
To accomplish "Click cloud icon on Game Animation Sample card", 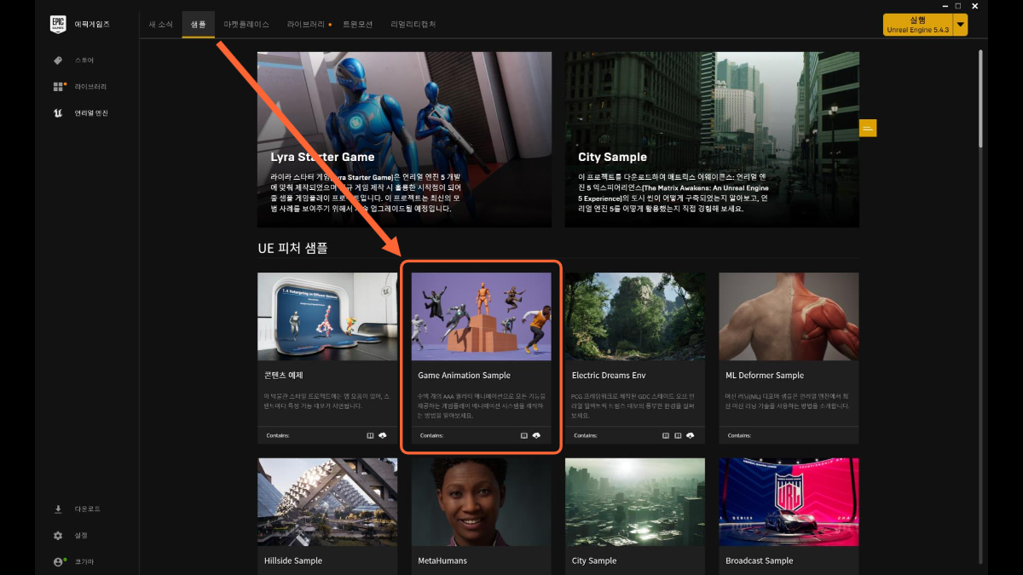I will click(536, 435).
